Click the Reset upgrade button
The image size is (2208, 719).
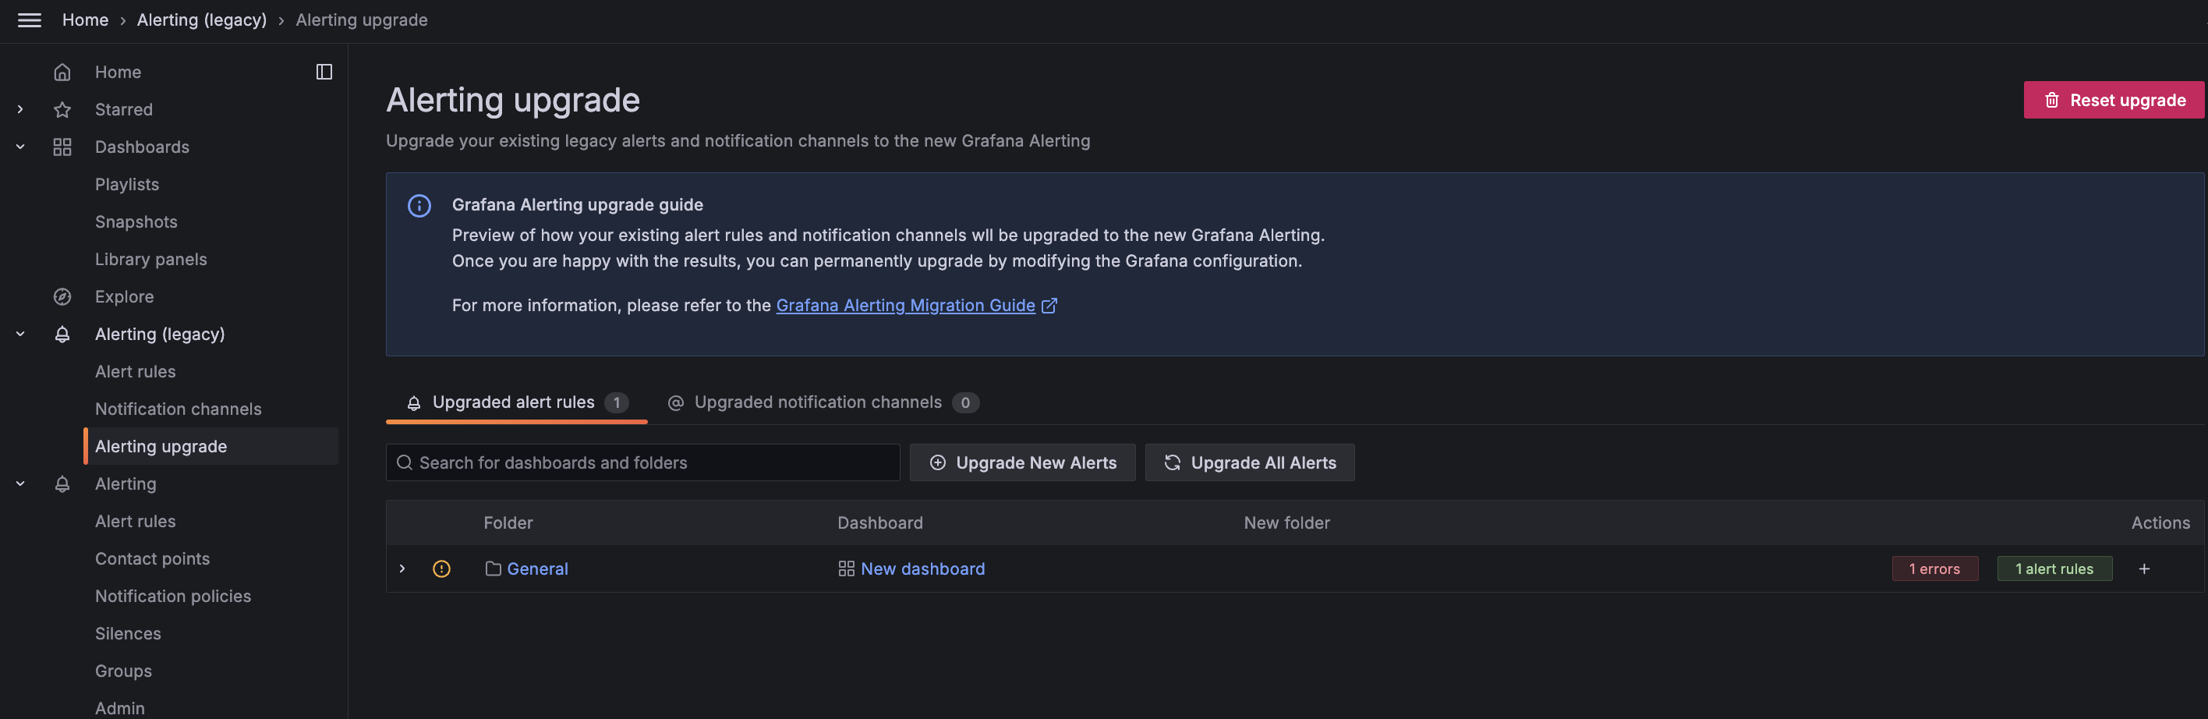2113,99
